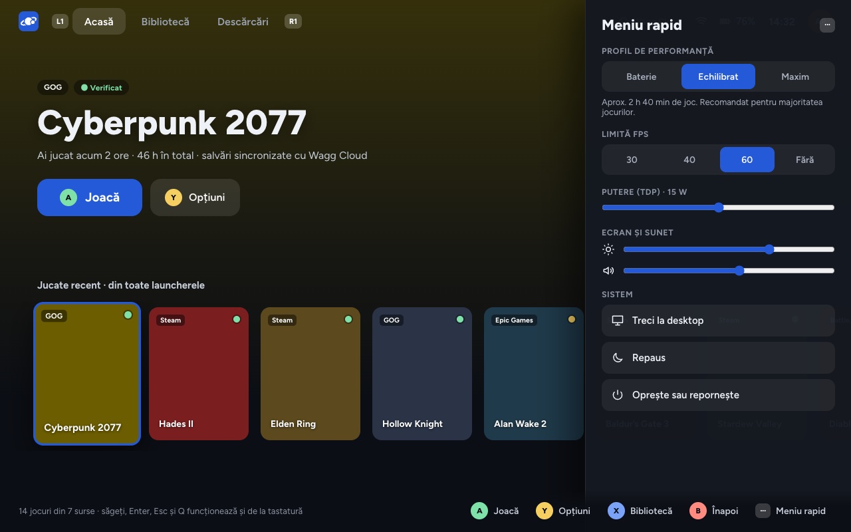Click the Putere TDP slider track
851x532 pixels.
(x=718, y=207)
